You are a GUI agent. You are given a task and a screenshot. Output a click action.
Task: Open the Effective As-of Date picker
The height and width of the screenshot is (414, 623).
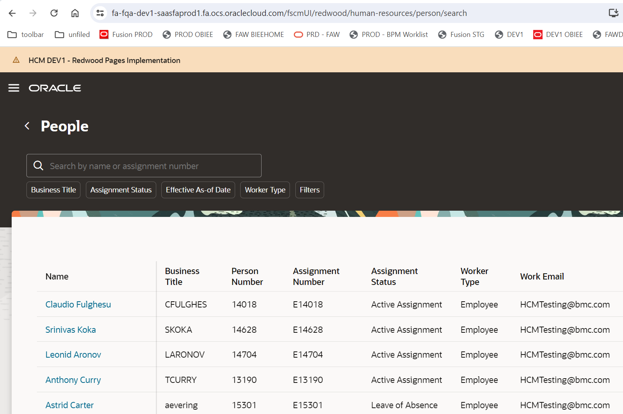tap(198, 190)
